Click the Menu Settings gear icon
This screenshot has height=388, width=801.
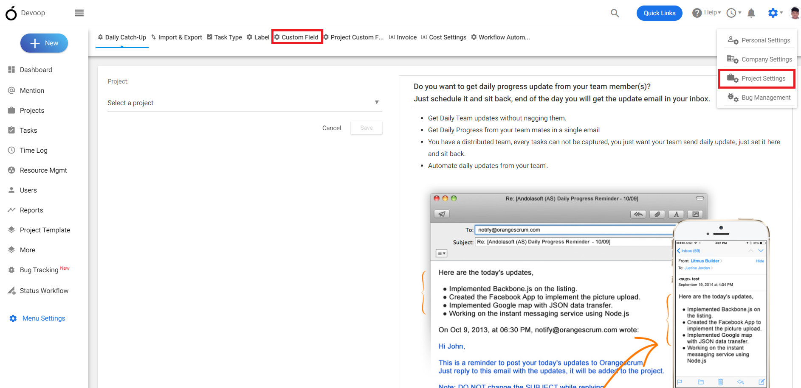(13, 318)
